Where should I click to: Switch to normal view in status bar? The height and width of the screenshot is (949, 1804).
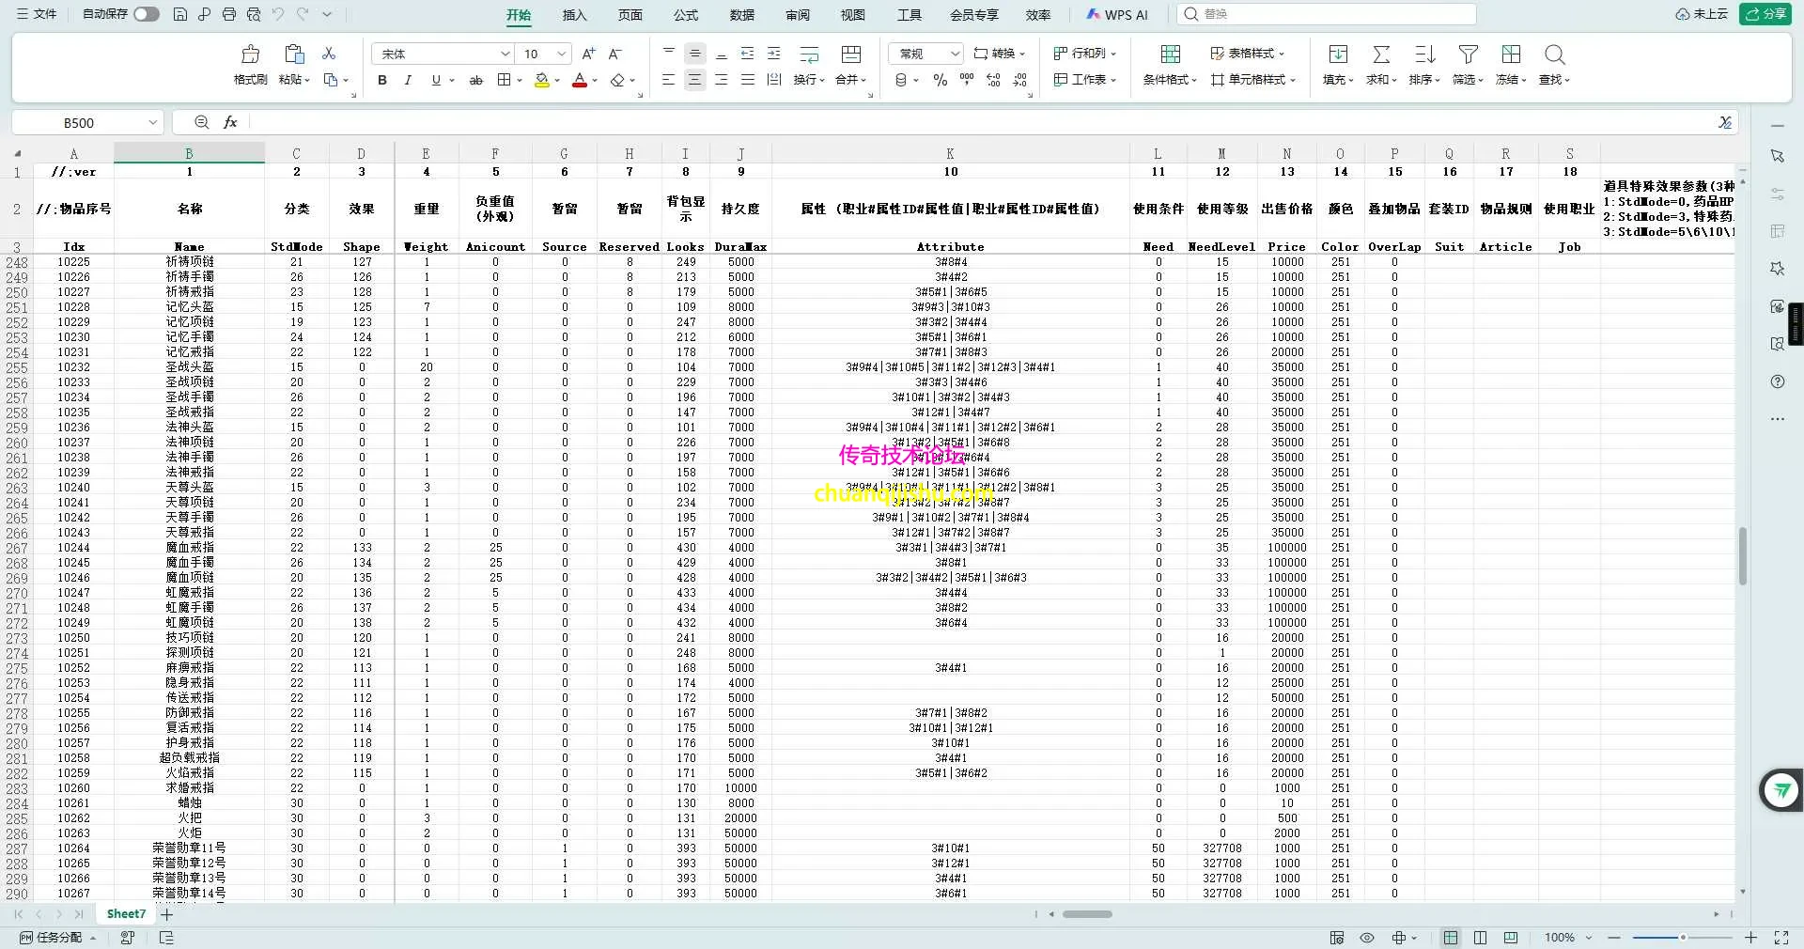coord(1451,938)
